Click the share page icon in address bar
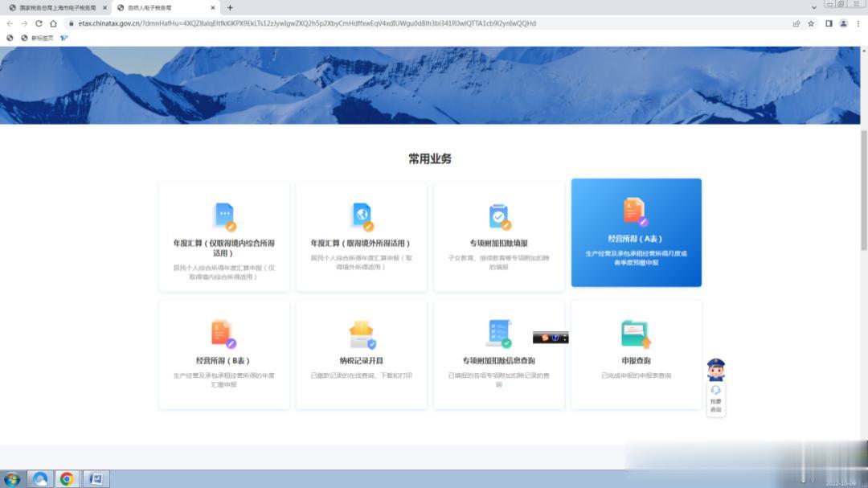This screenshot has width=868, height=488. click(x=796, y=23)
